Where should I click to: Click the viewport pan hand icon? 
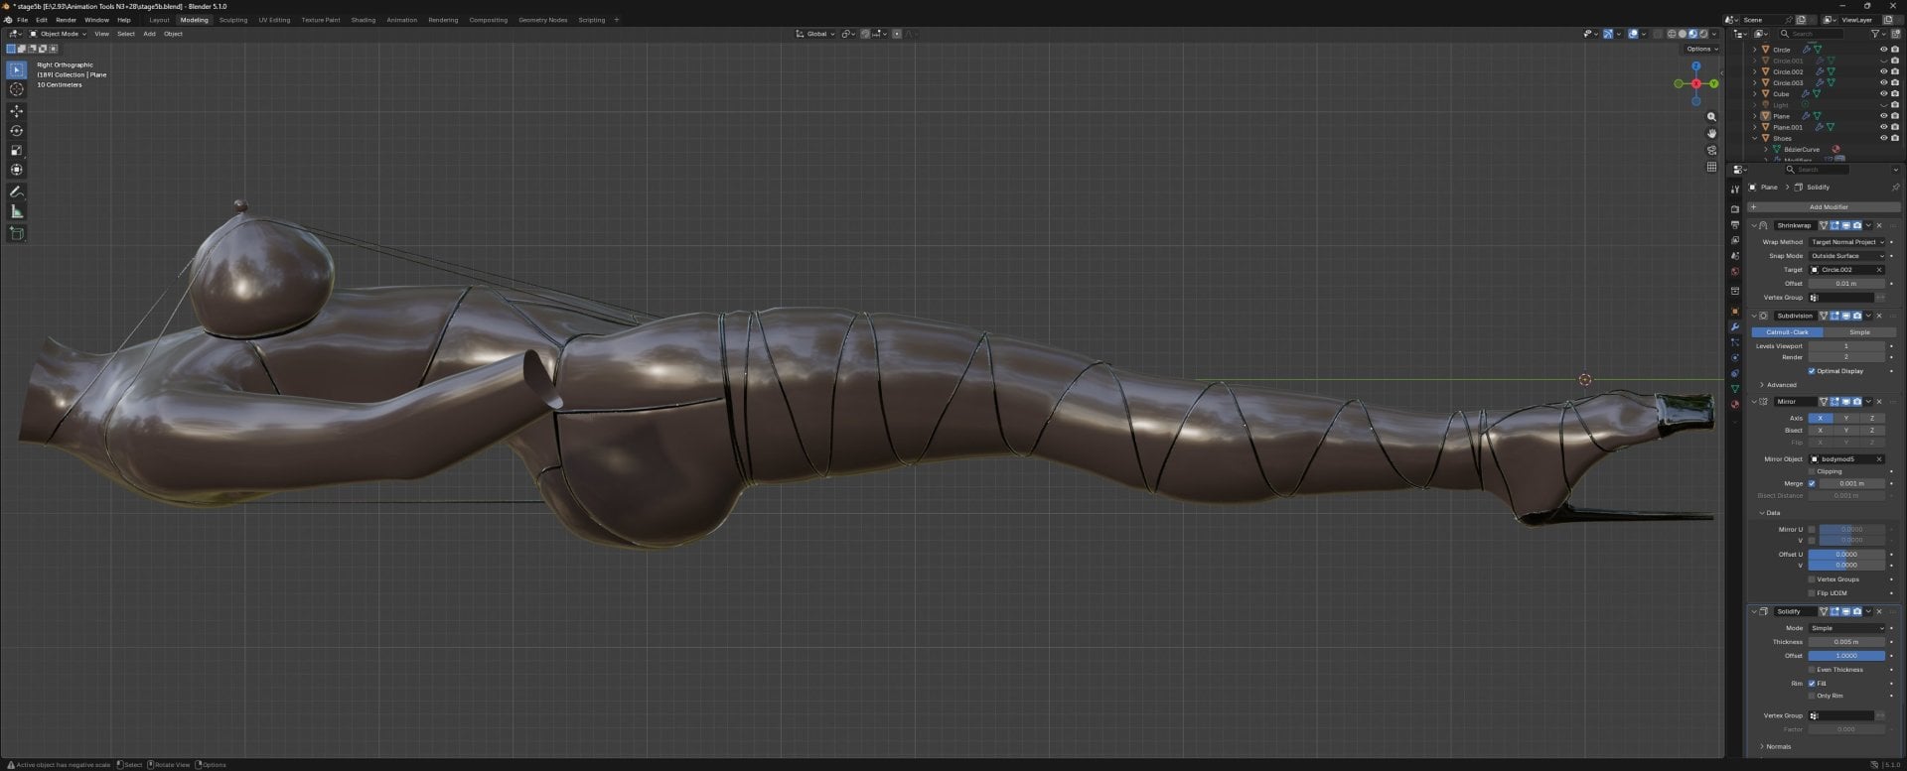pos(1711,133)
